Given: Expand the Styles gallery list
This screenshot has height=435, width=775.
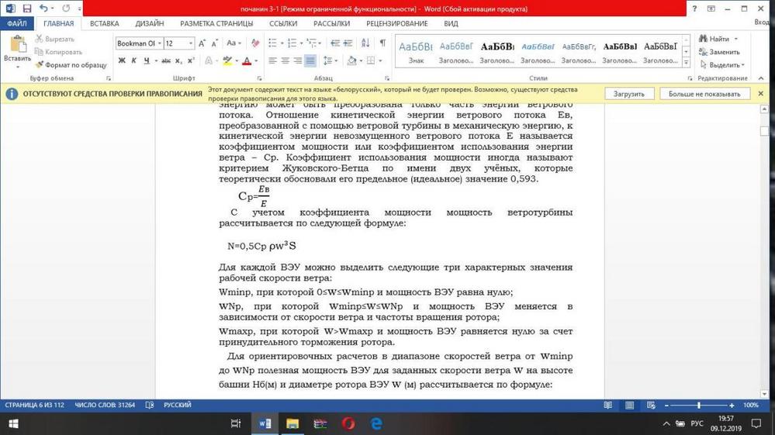Looking at the screenshot, I should (x=686, y=62).
